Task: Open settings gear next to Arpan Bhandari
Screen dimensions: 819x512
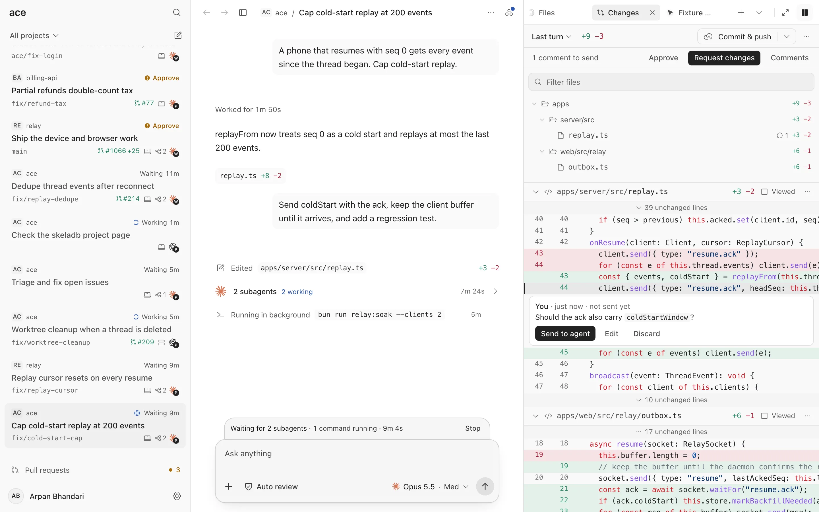Action: coord(177,496)
